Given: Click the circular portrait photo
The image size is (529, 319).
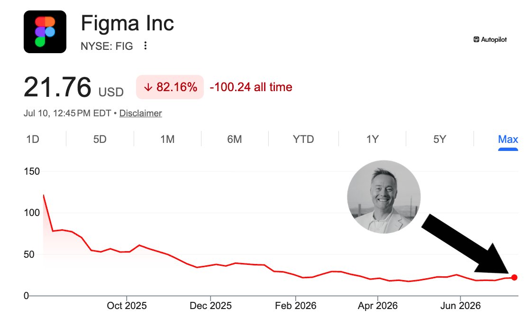Looking at the screenshot, I should 384,197.
